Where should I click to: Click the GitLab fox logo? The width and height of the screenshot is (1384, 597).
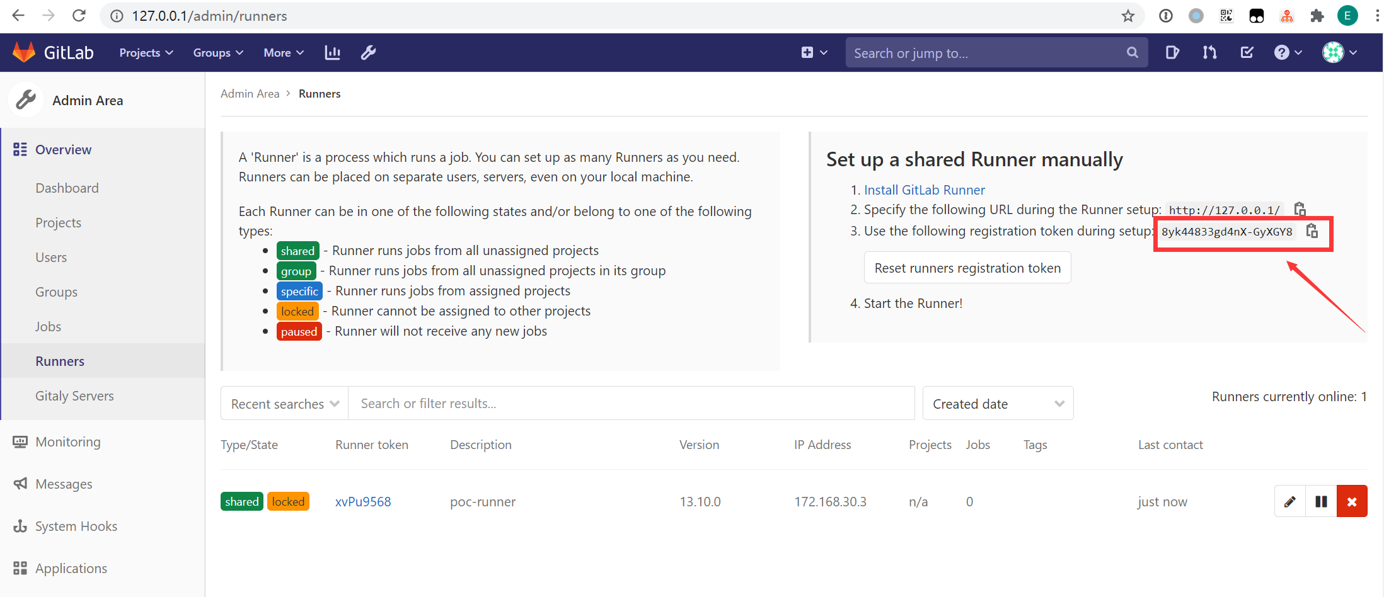point(24,52)
